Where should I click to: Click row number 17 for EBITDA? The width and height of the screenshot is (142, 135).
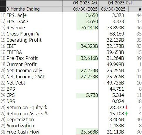point(3,52)
